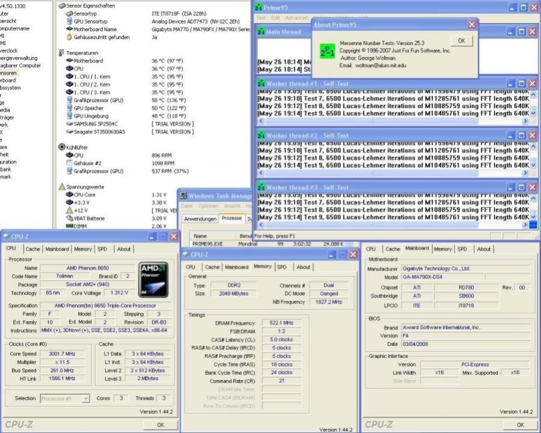Viewport: 541px width, 433px height.
Task: Click OK in the Gigabyte mainboard CPU-Z window
Action: (521, 425)
